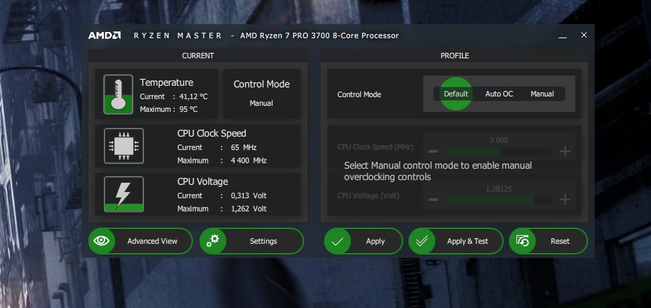
Task: Close the Ryzen Master window
Action: click(584, 35)
